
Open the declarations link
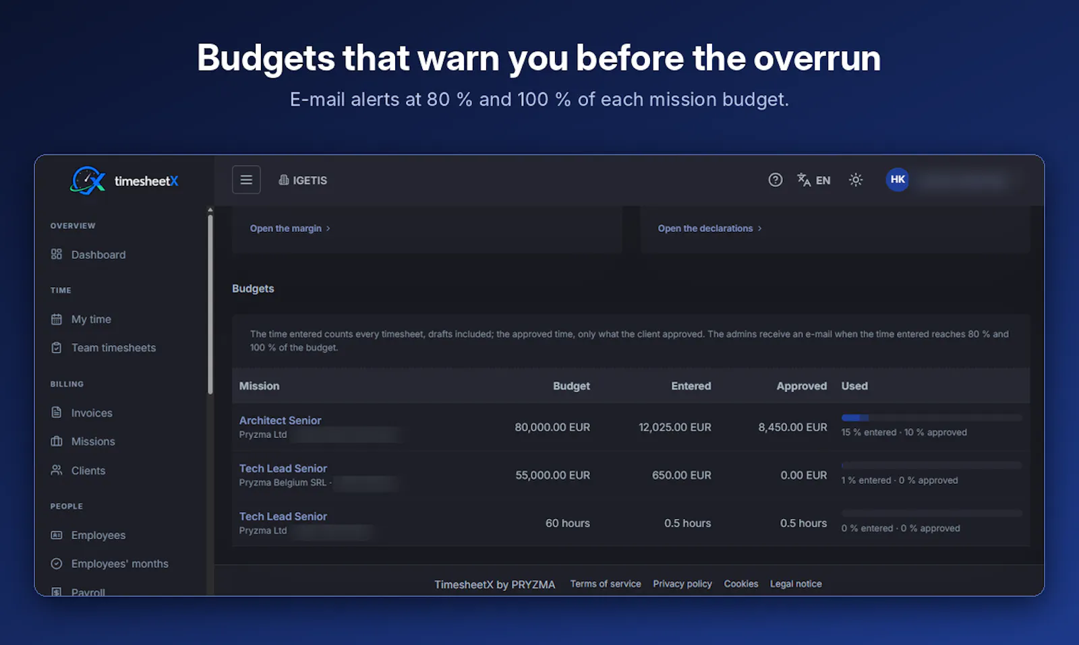709,228
